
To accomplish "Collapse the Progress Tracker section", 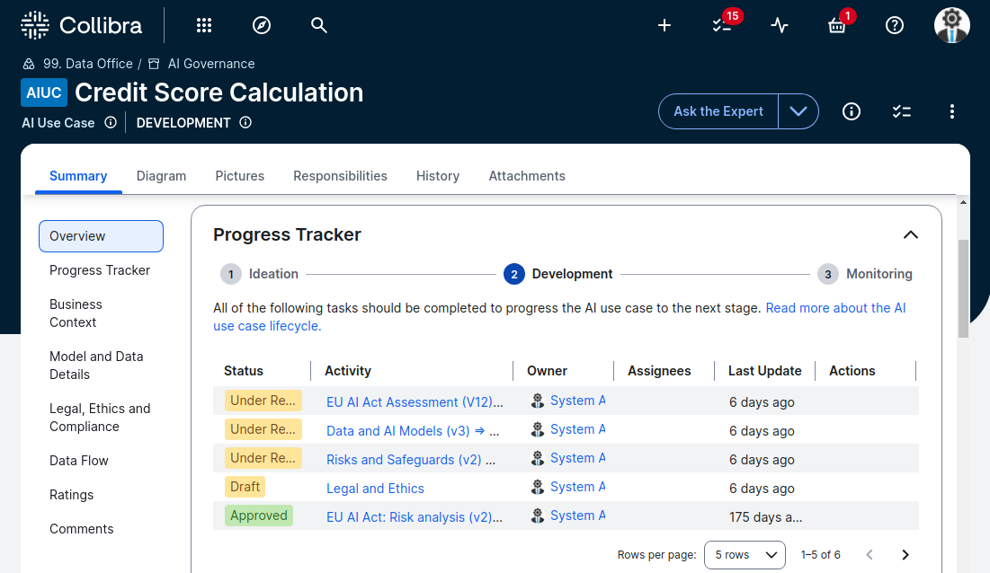I will tap(911, 234).
